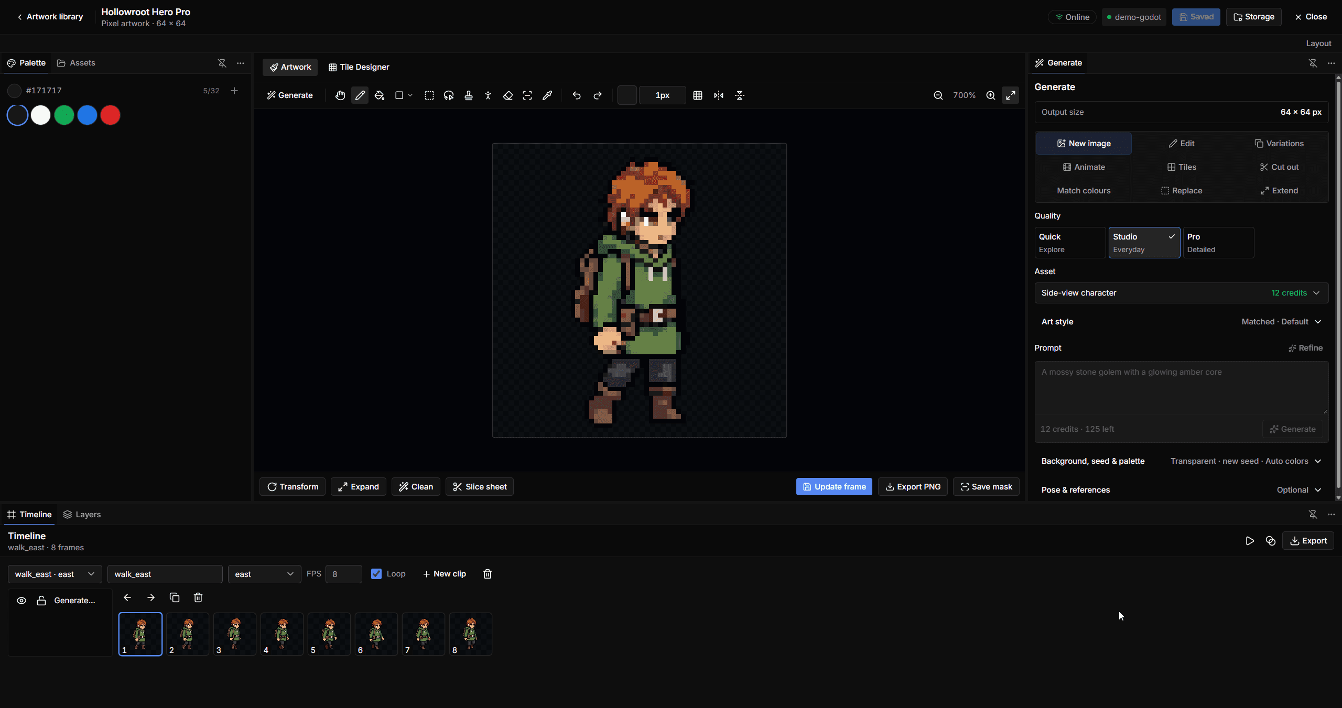Screen dimensions: 1342x708
Task: Hide the Generate layer with the eye icon
Action: [21, 601]
